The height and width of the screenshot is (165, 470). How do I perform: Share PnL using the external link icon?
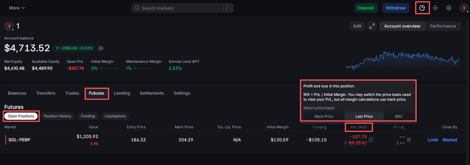click(371, 140)
